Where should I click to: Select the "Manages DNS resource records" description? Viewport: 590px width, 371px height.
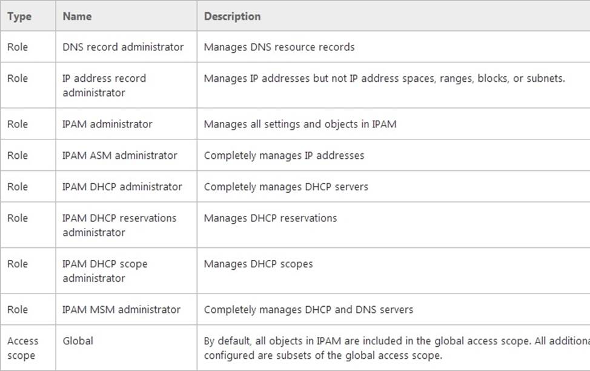click(279, 47)
